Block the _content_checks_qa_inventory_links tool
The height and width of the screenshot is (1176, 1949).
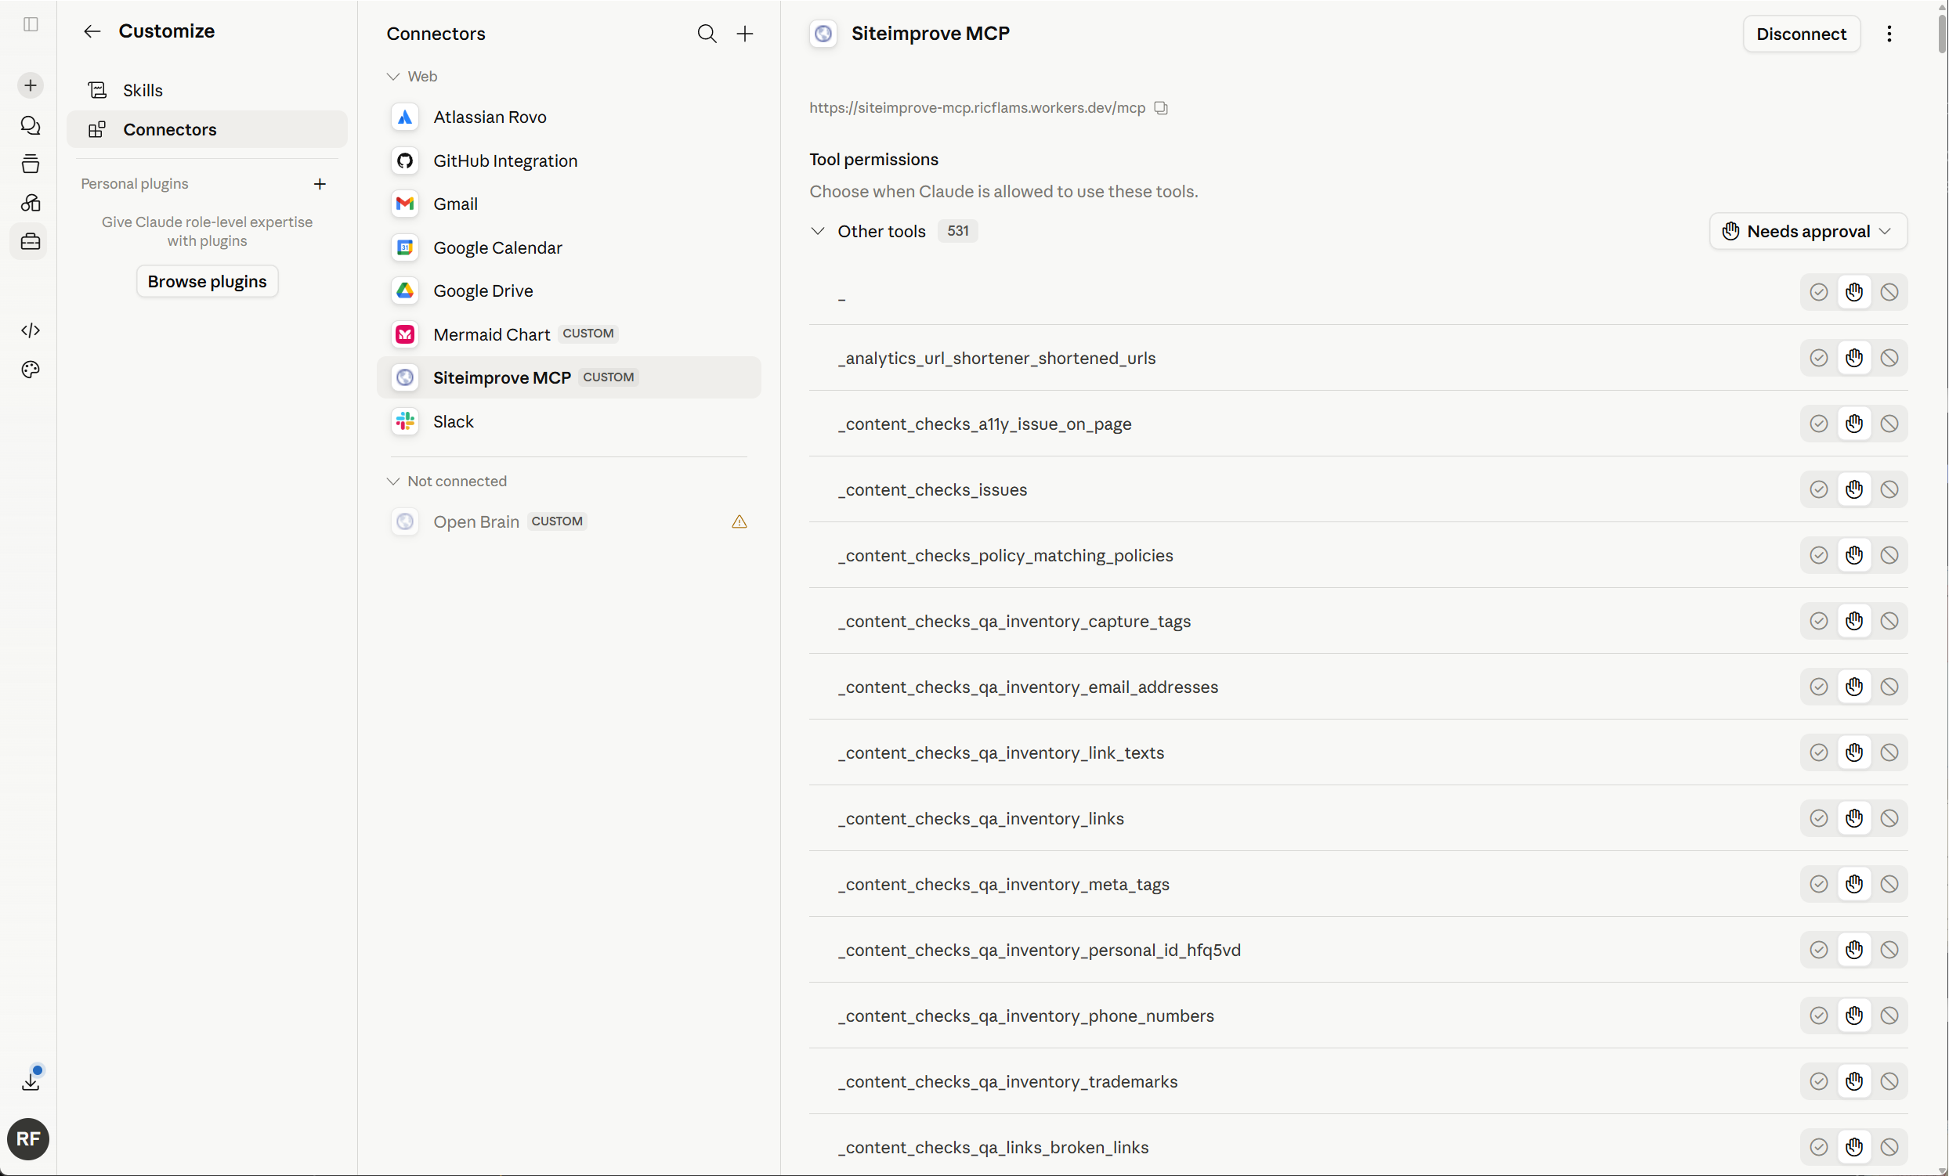1889,818
